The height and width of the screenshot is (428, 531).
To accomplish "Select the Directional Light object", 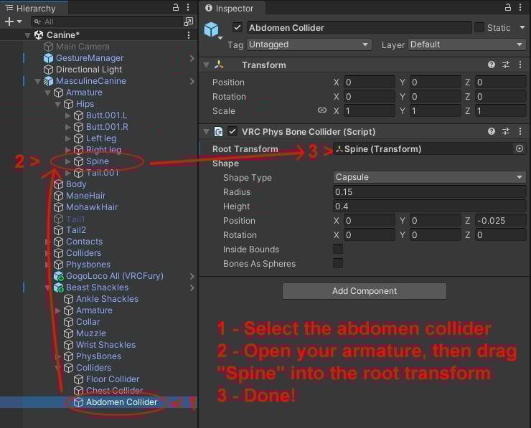I will point(89,70).
